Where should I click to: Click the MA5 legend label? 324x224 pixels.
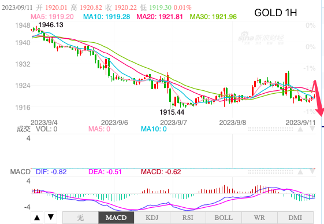pos(52,17)
